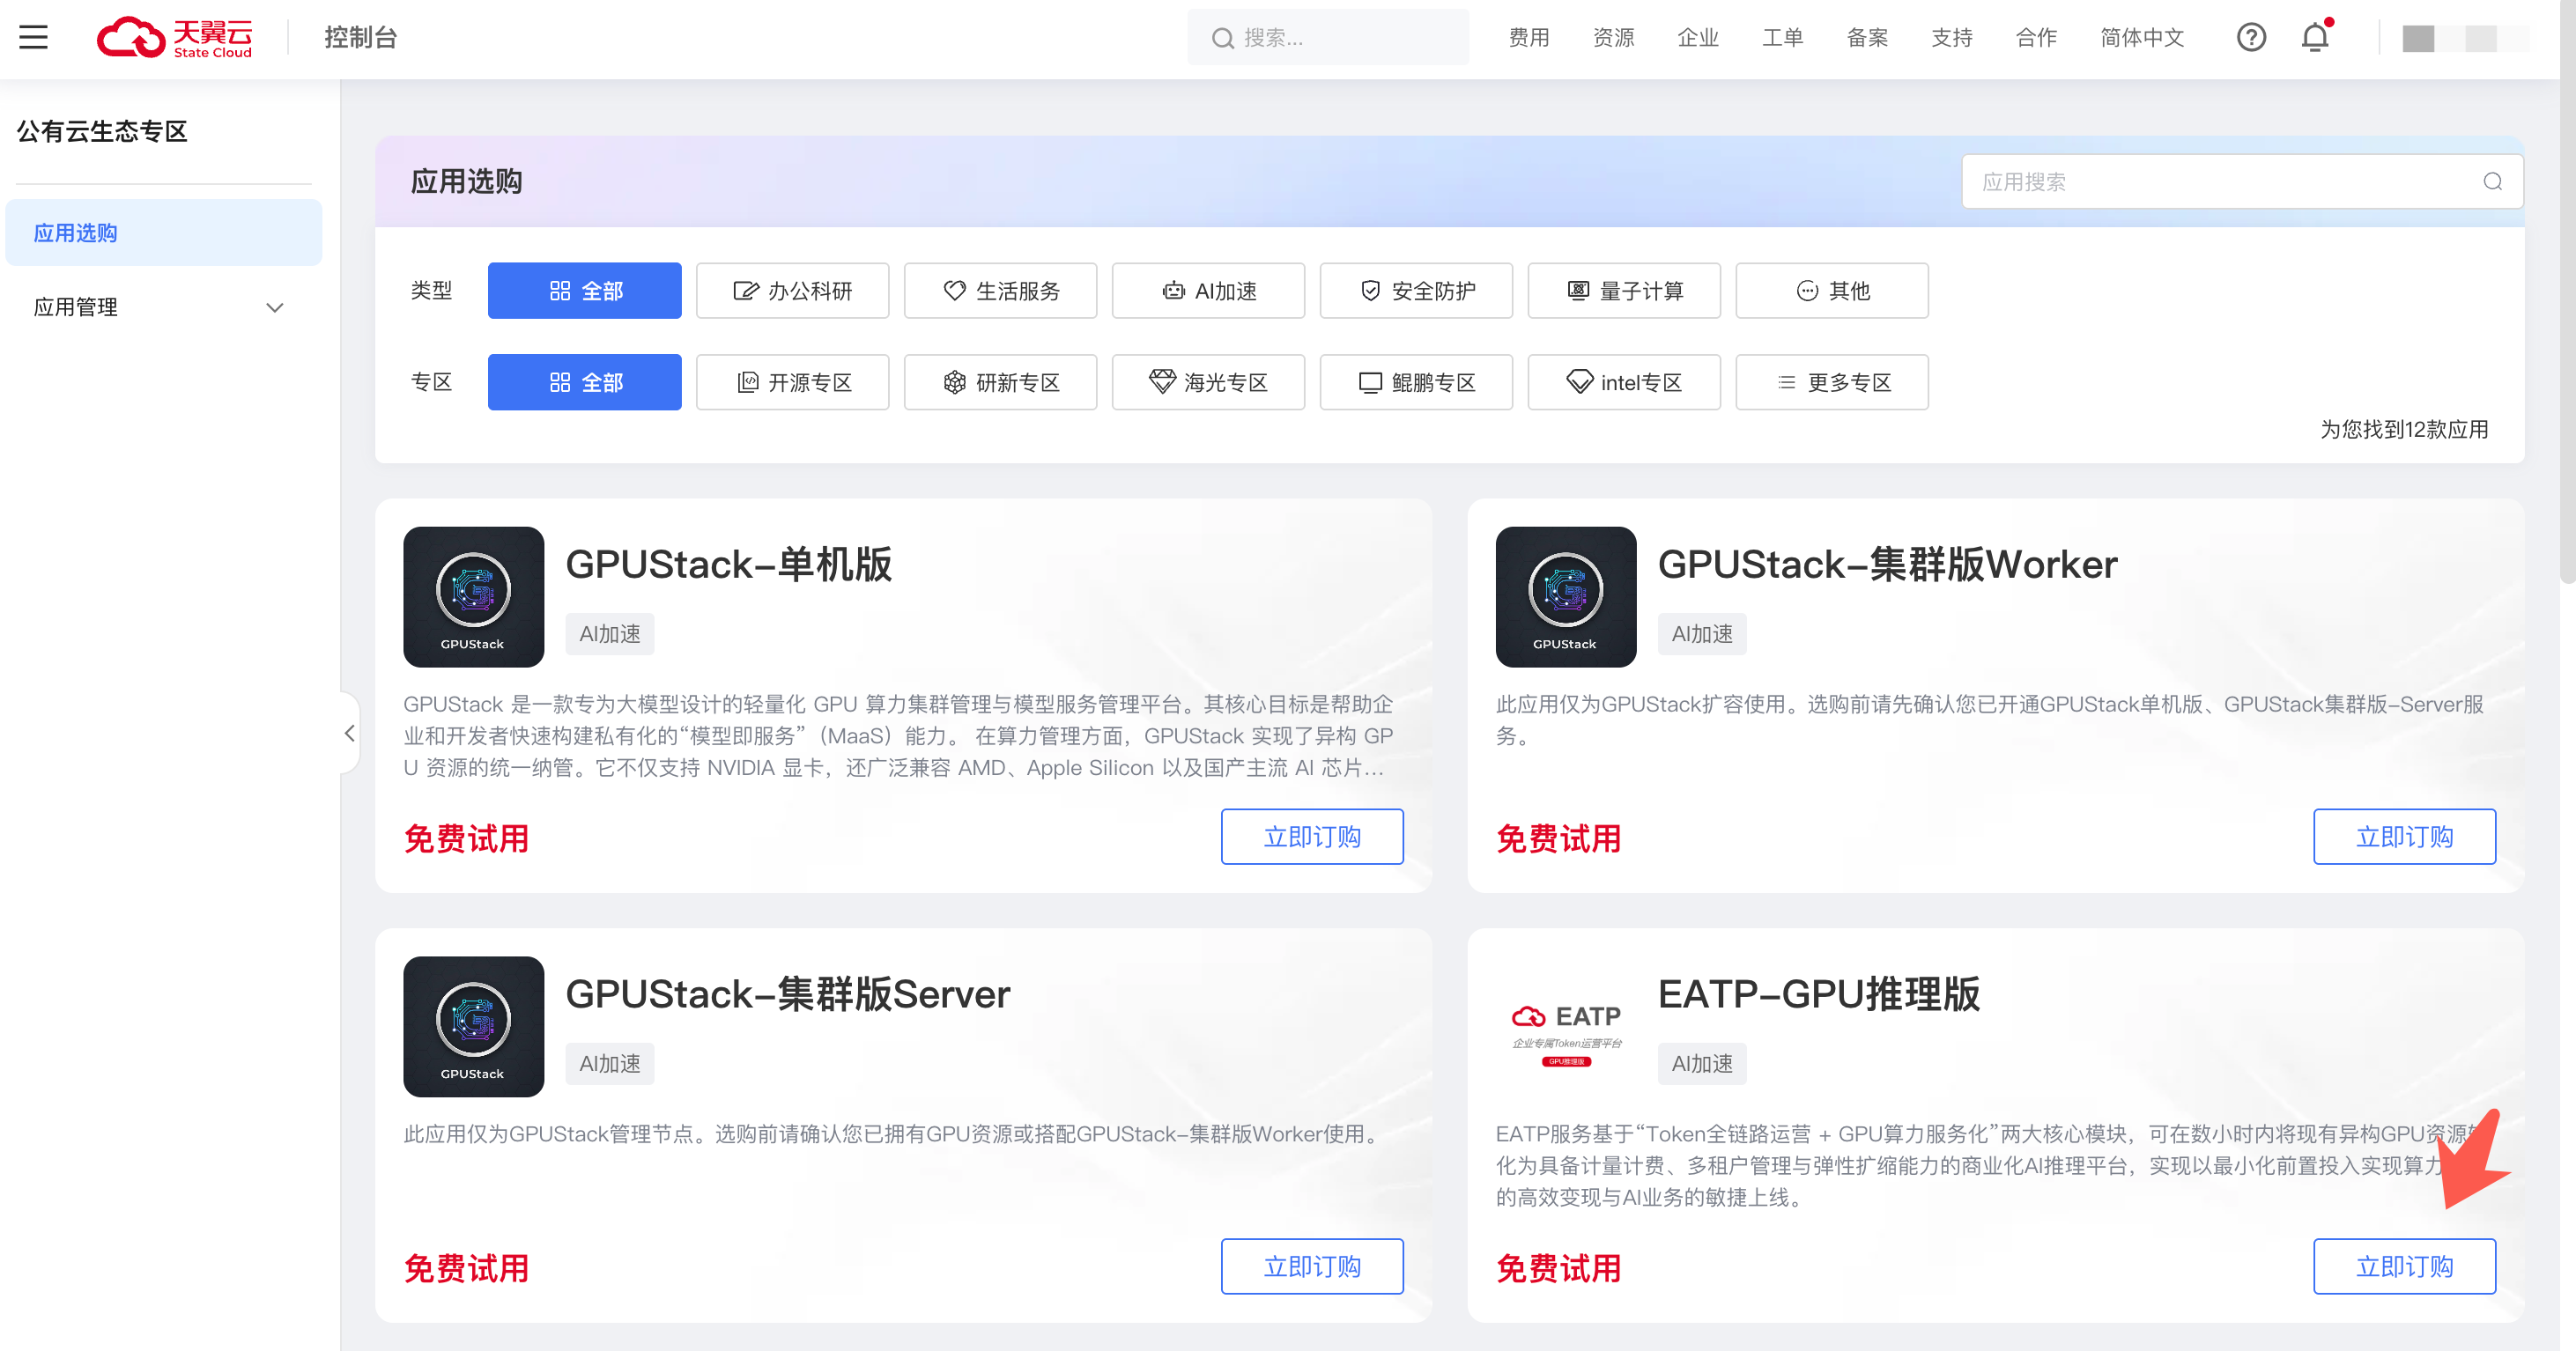
Task: Click the AI加速 tag on GPUStack-集群版Worker
Action: 1702,634
